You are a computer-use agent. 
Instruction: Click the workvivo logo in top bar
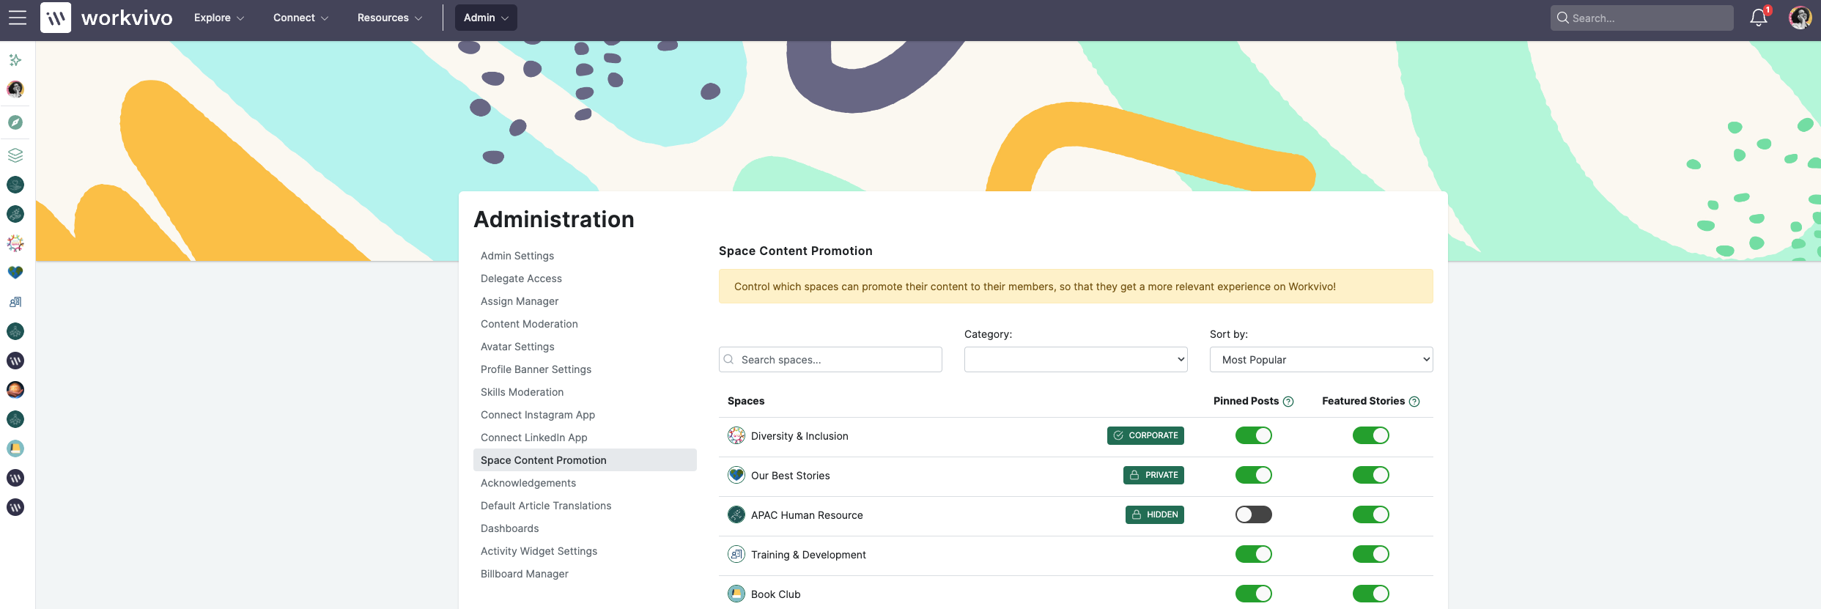106,17
